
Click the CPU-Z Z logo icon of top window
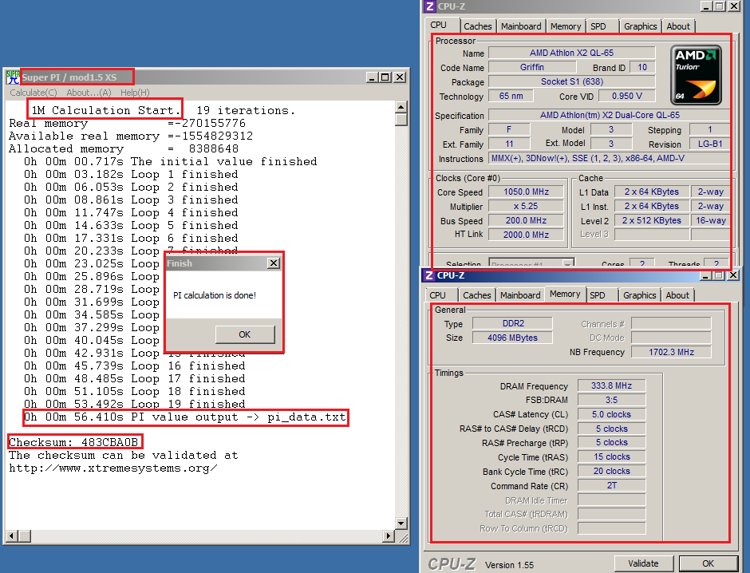pos(430,6)
